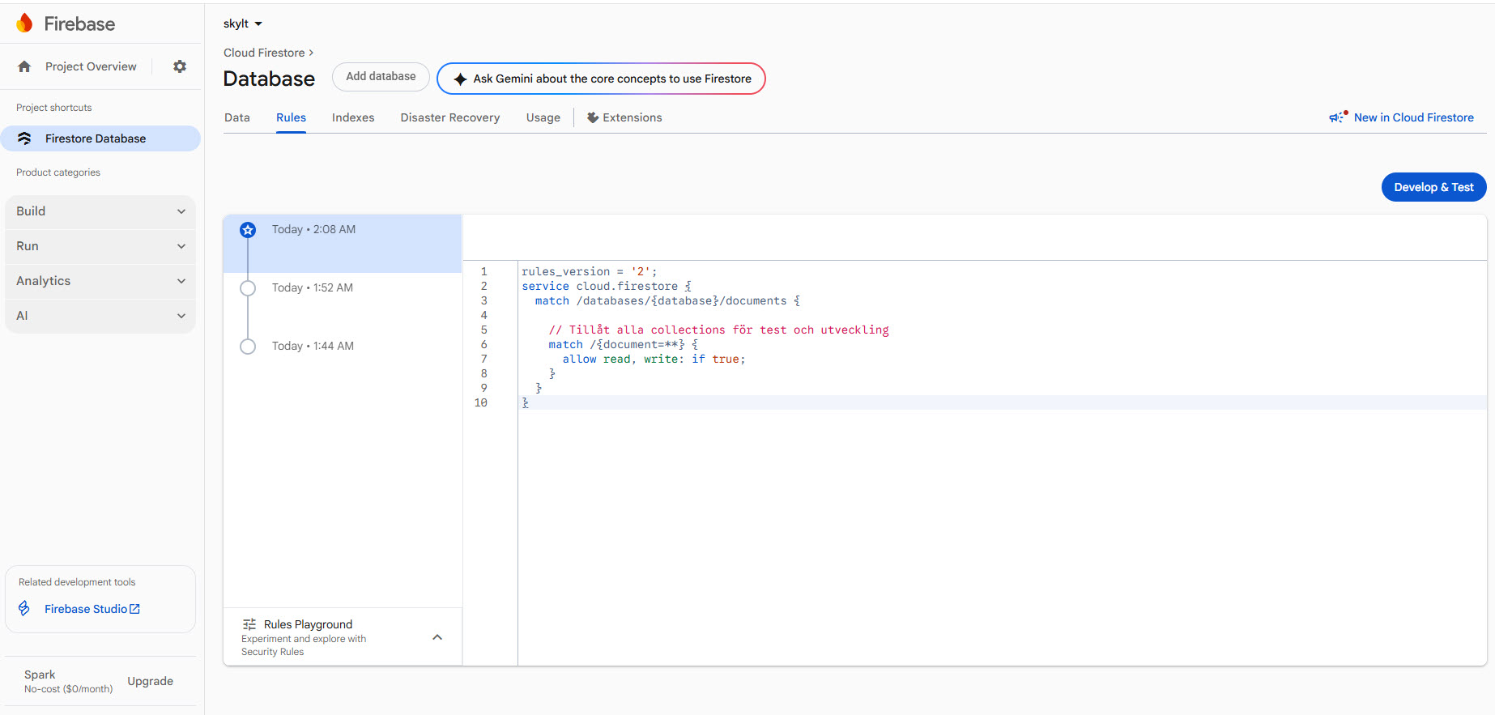Select the 1:52 AM version circle marker
Screen dimensions: 1495x715
click(248, 288)
